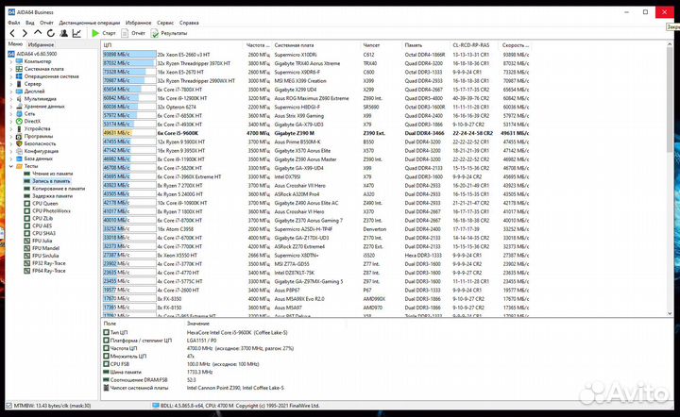Select the 32x Ryzen Threadripper 3970X HT row
This screenshot has height=417, width=680.
[x=315, y=63]
